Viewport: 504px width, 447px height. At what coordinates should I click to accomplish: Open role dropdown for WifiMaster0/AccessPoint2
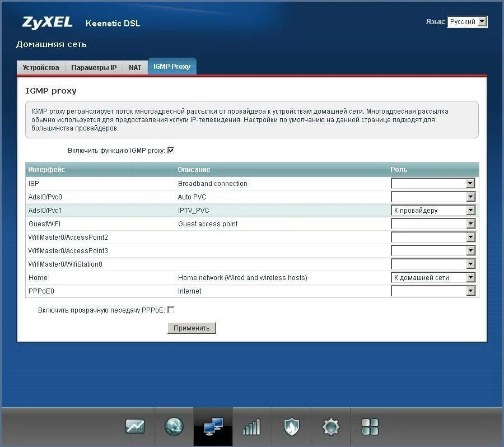pyautogui.click(x=433, y=237)
